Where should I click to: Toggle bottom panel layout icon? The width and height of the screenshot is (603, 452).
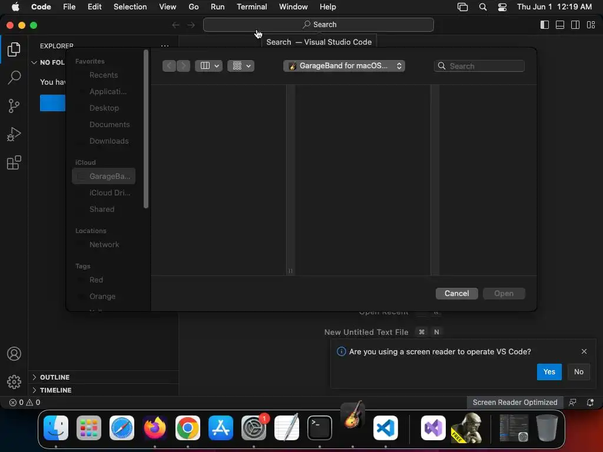click(560, 25)
